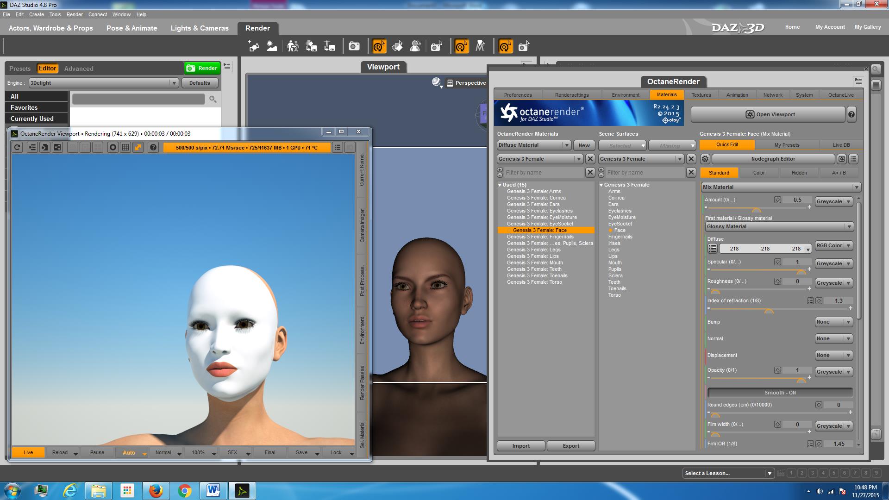
Task: Click the green Render button
Action: coord(202,68)
